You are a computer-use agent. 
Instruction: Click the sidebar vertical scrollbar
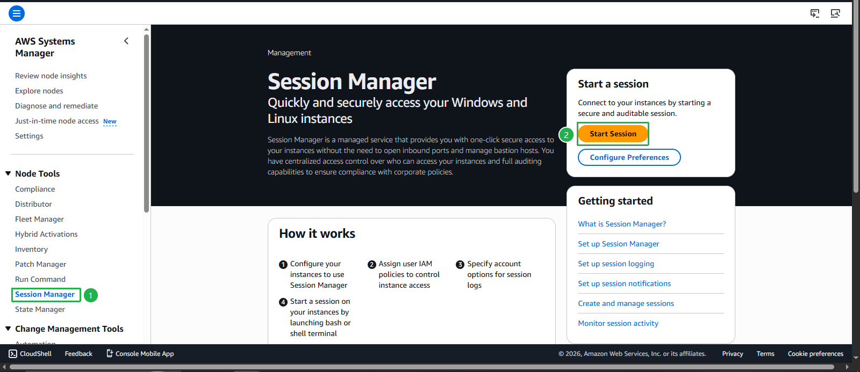click(x=146, y=123)
